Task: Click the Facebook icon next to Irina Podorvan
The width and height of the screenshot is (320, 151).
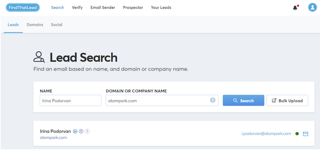Action: pos(81,131)
